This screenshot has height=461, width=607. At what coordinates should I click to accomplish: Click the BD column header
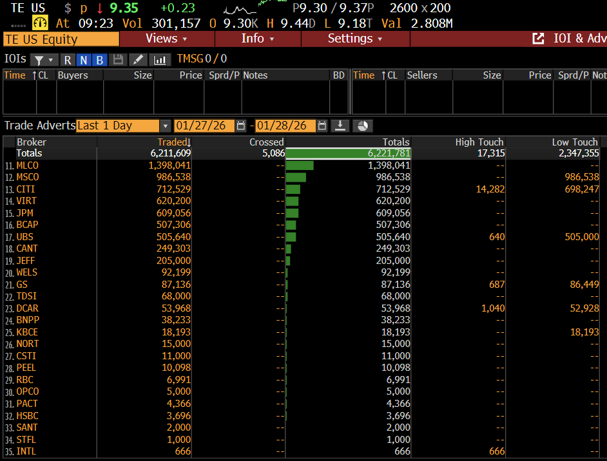point(339,75)
